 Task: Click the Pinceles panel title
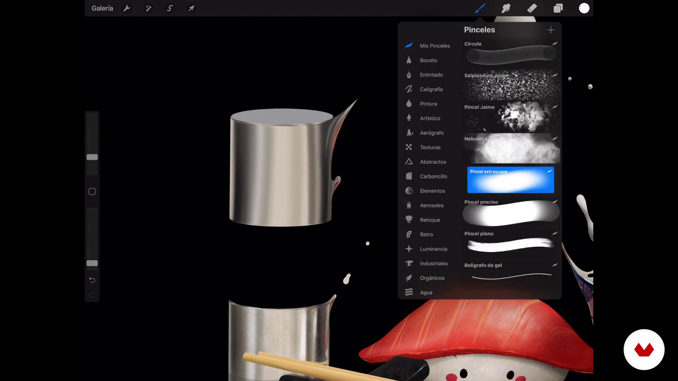[479, 30]
